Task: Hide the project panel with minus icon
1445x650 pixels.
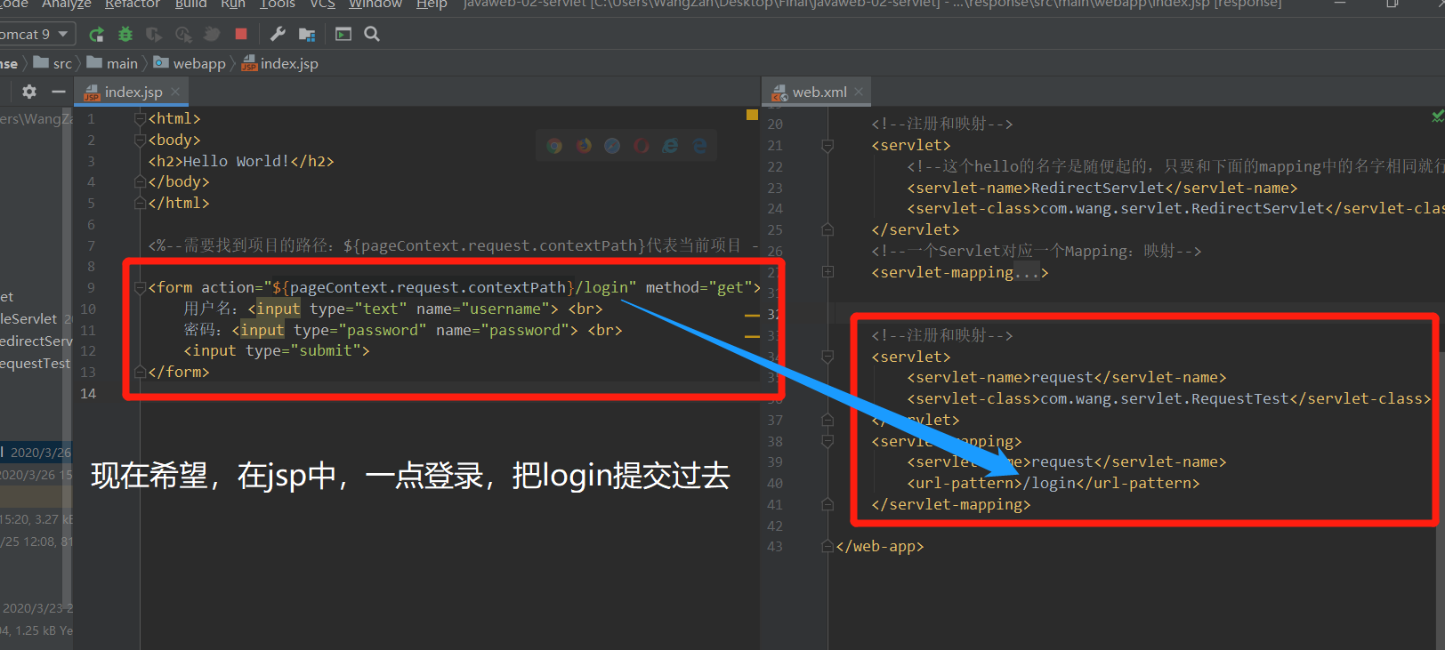Action: [59, 92]
